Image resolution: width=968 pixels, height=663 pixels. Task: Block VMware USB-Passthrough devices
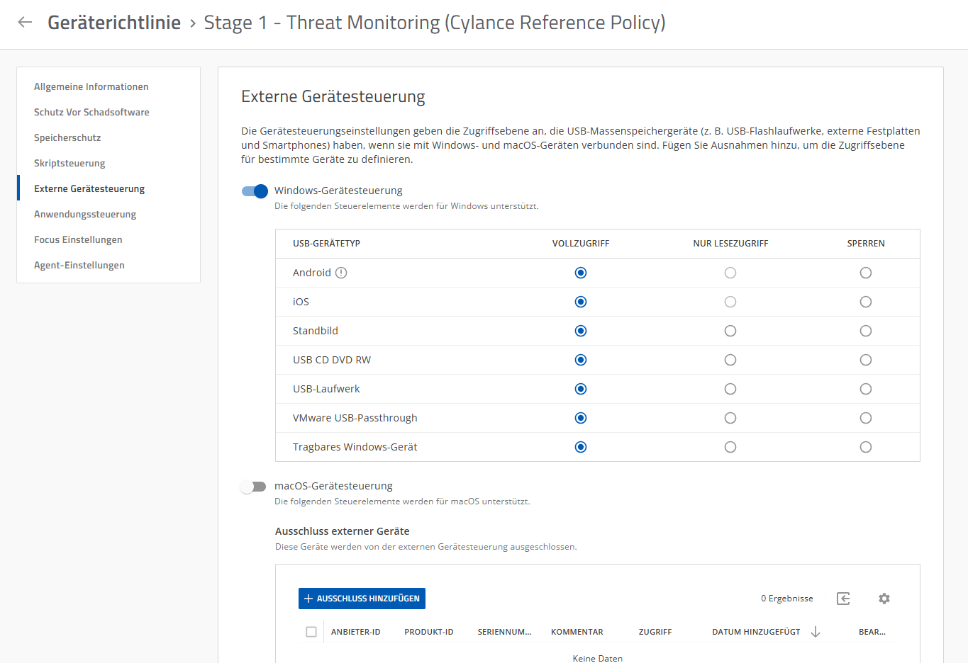[865, 418]
